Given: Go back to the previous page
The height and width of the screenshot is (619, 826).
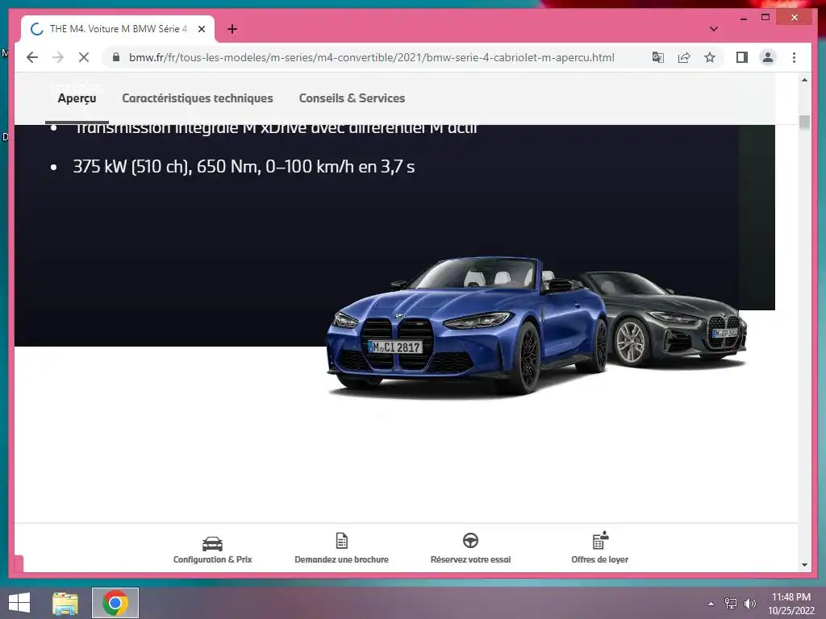Looking at the screenshot, I should (x=32, y=57).
